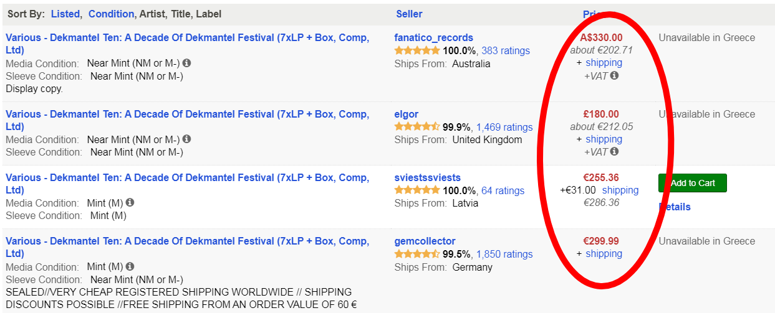View 383 ratings for fanatico_records
Screen dimensions: 775x313
click(x=506, y=51)
